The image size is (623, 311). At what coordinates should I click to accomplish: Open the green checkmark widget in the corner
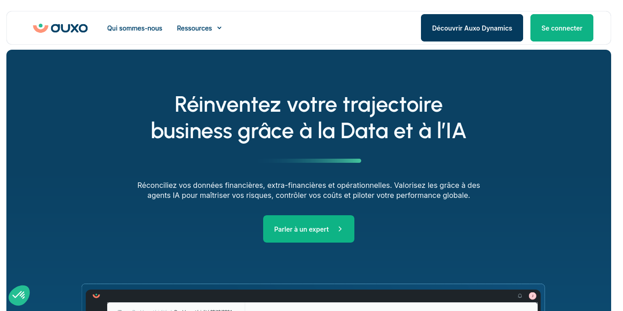tap(19, 295)
